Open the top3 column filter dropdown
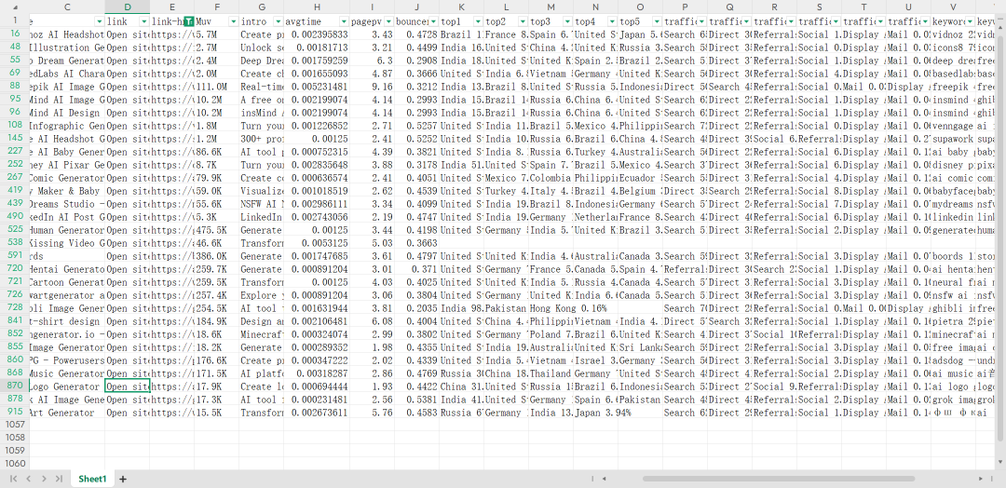Image resolution: width=1006 pixels, height=488 pixels. tap(568, 21)
